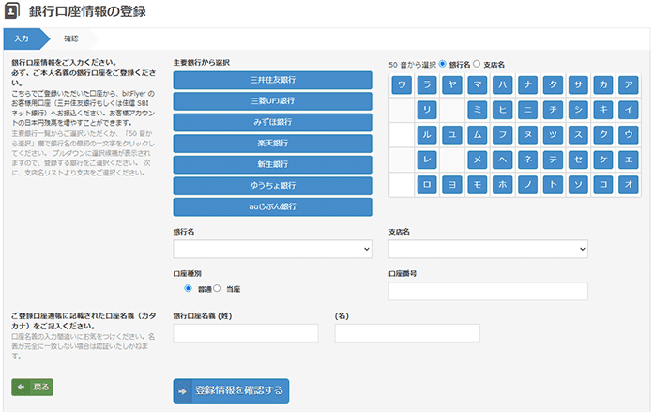Click the テ kana button
The image size is (654, 412).
(x=553, y=160)
